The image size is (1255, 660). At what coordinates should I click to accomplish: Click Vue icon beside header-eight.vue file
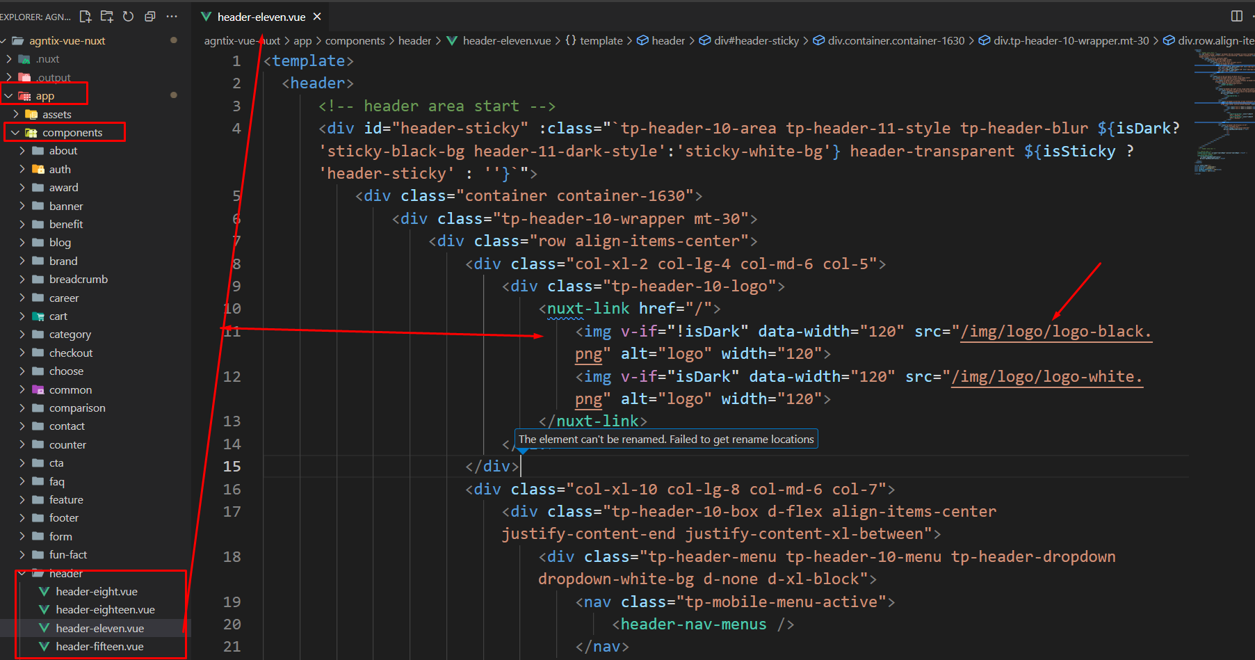click(x=44, y=592)
